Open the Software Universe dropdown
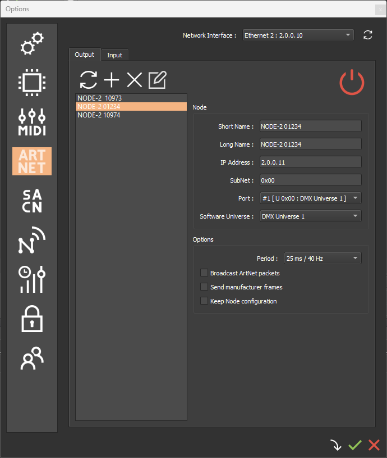Image resolution: width=387 pixels, height=458 pixels. [311, 216]
